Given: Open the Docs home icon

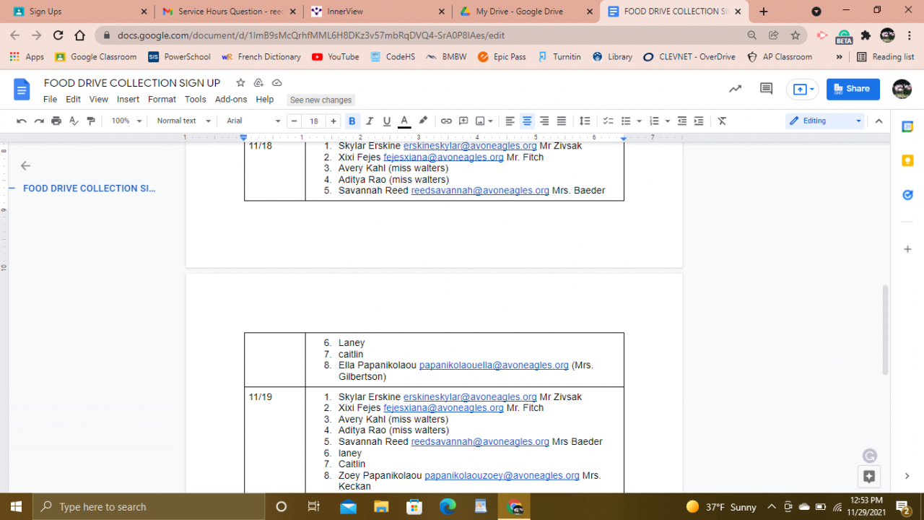Looking at the screenshot, I should (22, 90).
